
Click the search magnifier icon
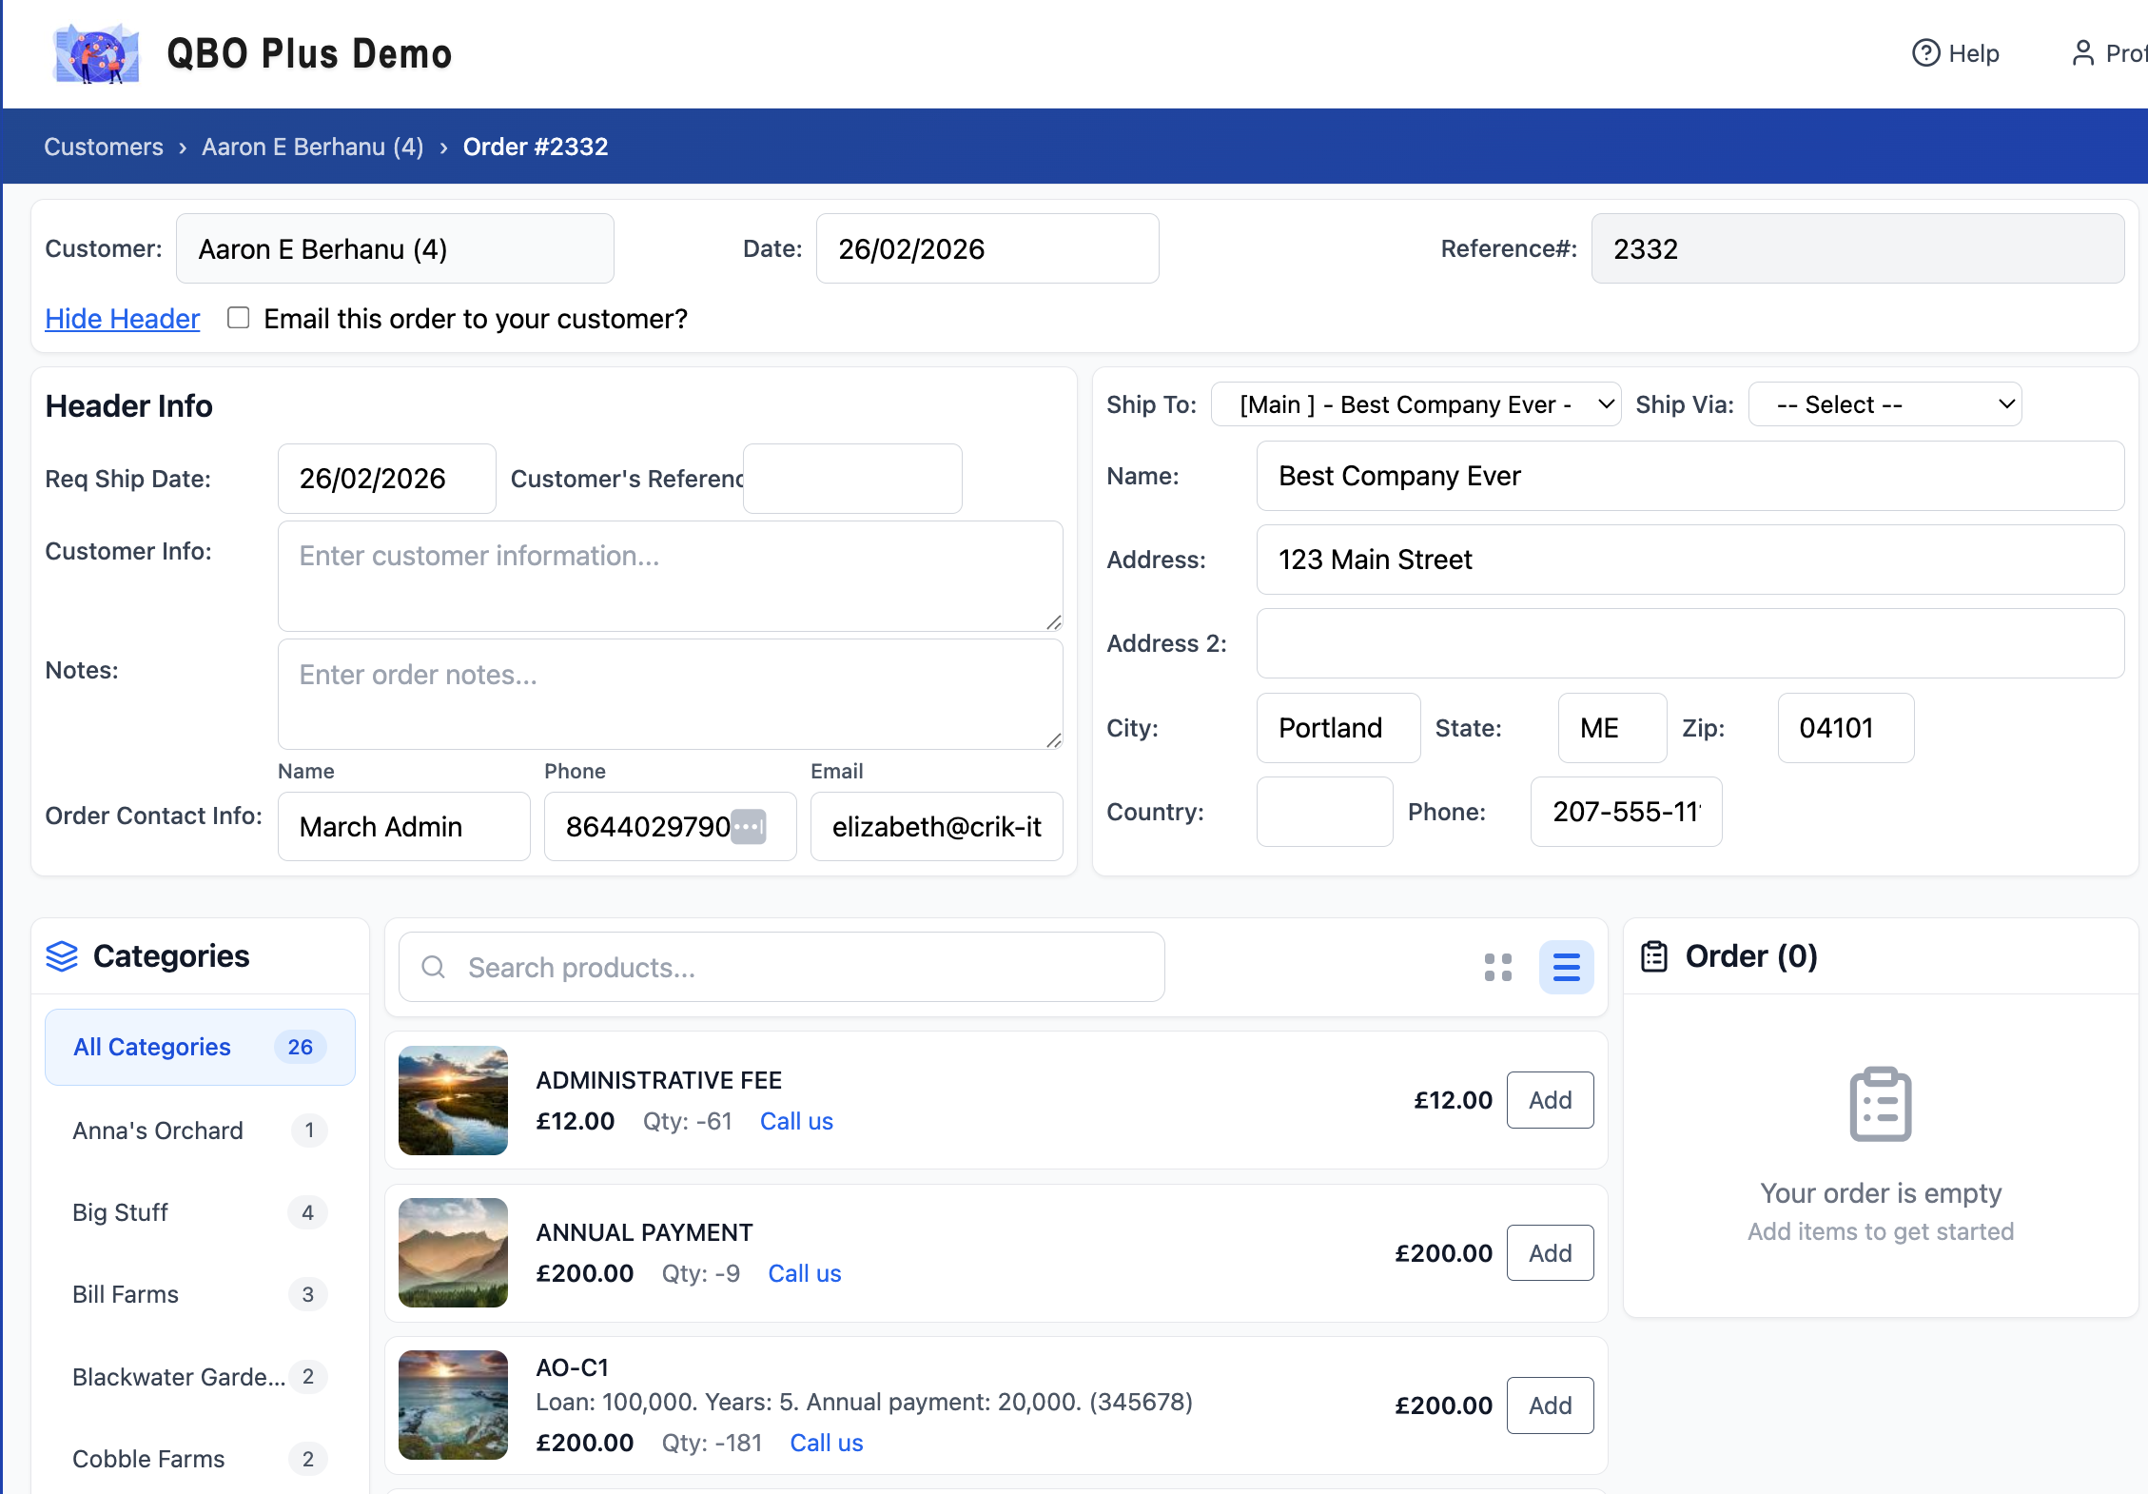point(434,968)
